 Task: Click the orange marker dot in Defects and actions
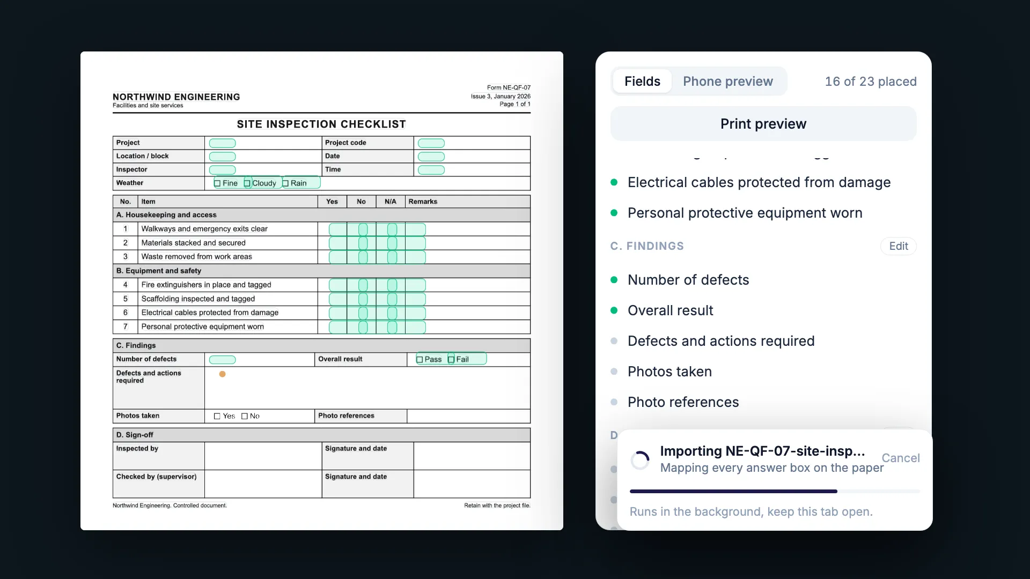point(222,374)
